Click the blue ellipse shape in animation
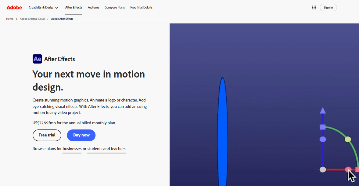This screenshot has width=359, height=186. [x=222, y=131]
